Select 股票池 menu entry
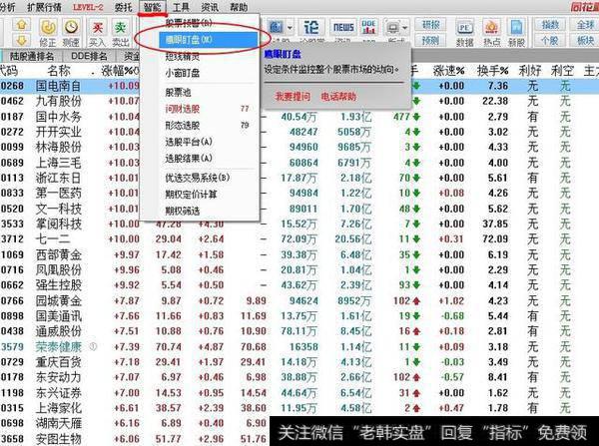The width and height of the screenshot is (599, 446). point(209,92)
